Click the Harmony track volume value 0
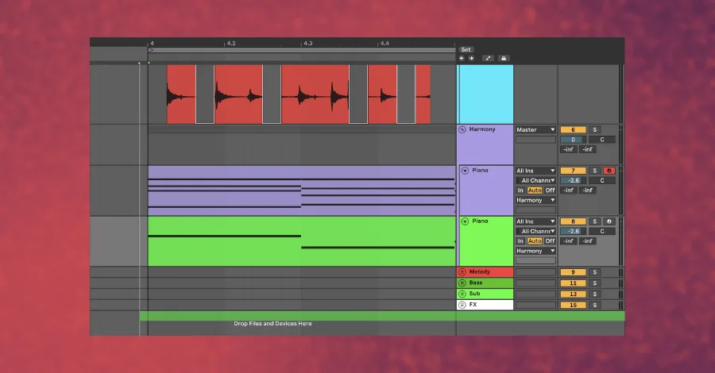715x373 pixels. (x=573, y=140)
